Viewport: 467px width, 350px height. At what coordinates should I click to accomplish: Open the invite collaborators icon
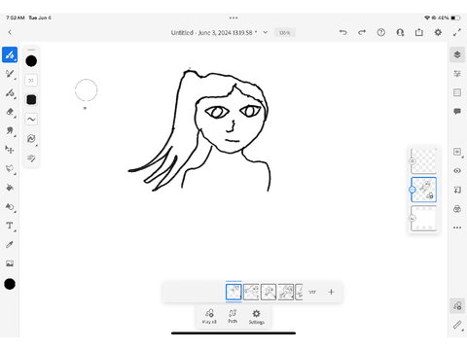click(400, 32)
